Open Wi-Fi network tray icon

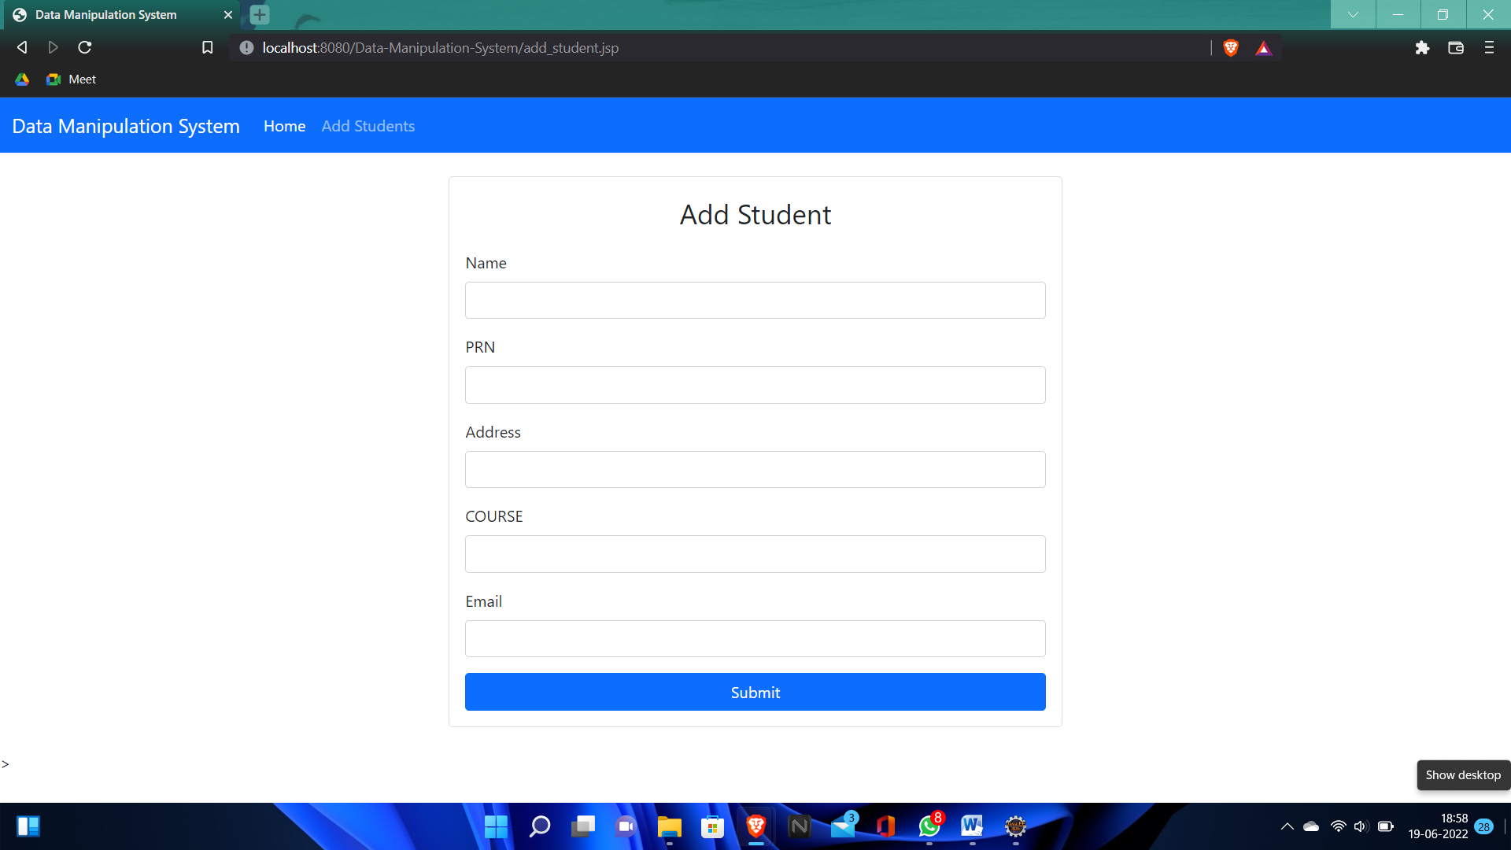[1338, 826]
